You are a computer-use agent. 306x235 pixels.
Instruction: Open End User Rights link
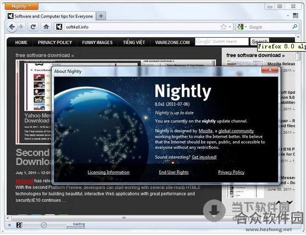tap(174, 172)
